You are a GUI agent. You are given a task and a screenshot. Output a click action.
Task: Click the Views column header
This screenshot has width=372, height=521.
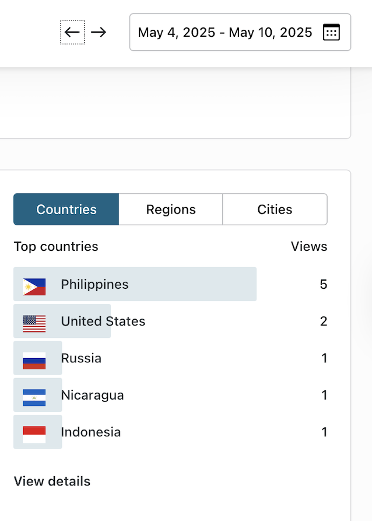click(x=309, y=247)
